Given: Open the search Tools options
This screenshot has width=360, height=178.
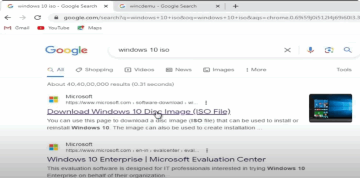Looking at the screenshot, I should point(344,70).
